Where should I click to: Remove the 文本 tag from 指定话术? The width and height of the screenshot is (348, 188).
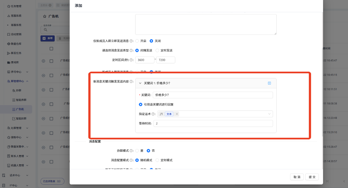(x=177, y=114)
